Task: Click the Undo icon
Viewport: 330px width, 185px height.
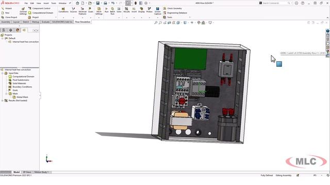Action: (x=113, y=3)
